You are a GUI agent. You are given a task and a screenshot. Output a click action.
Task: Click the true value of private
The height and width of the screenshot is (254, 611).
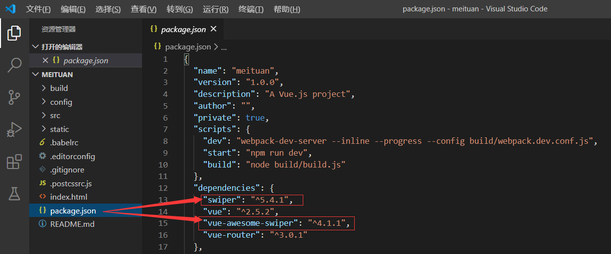[x=255, y=118]
